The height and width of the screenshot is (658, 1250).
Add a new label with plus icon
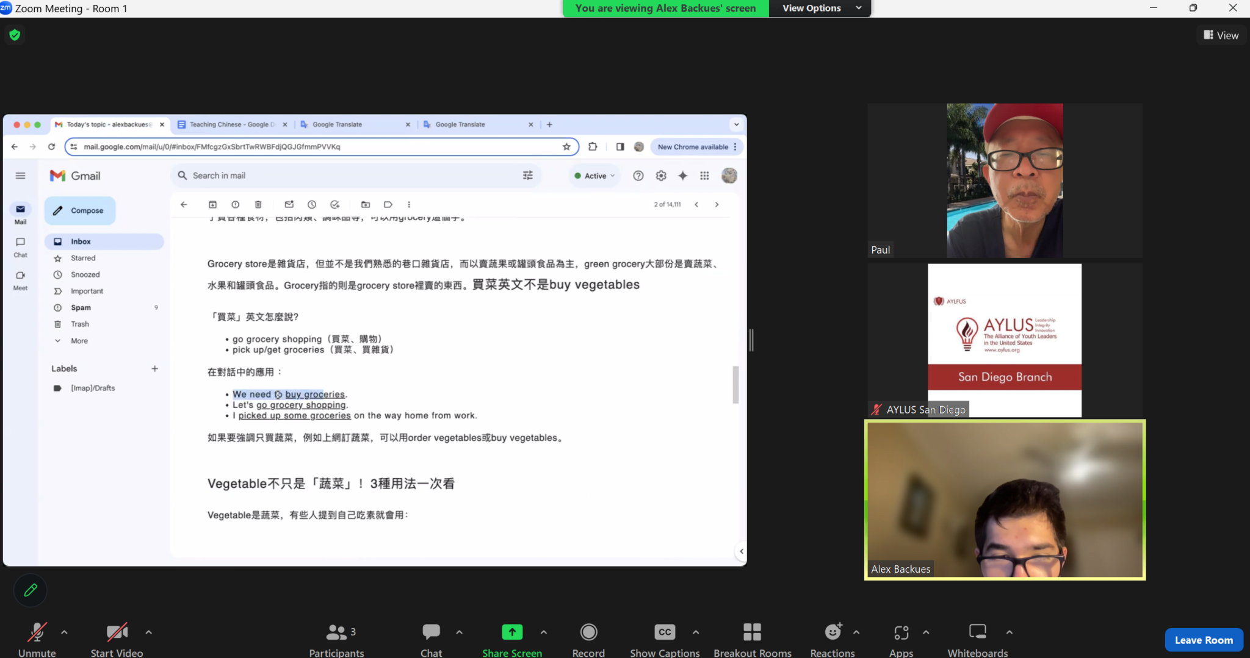(x=155, y=368)
